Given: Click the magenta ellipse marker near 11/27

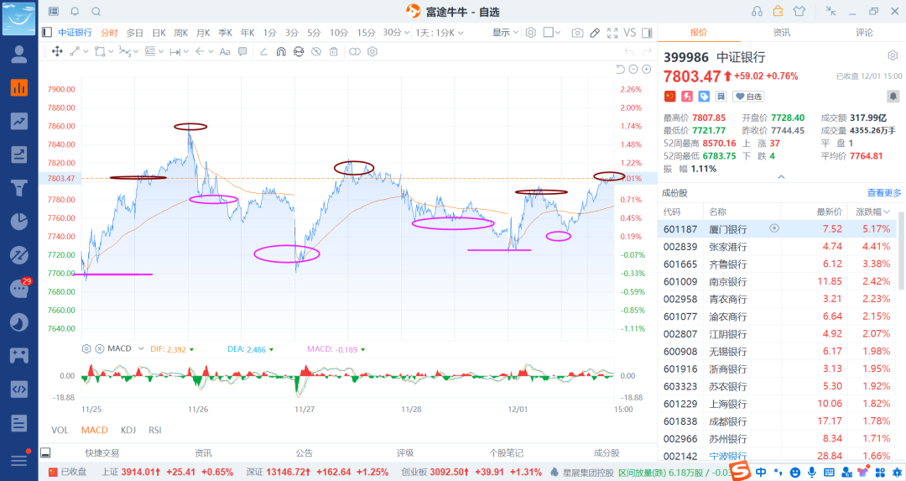Looking at the screenshot, I should pos(287,254).
